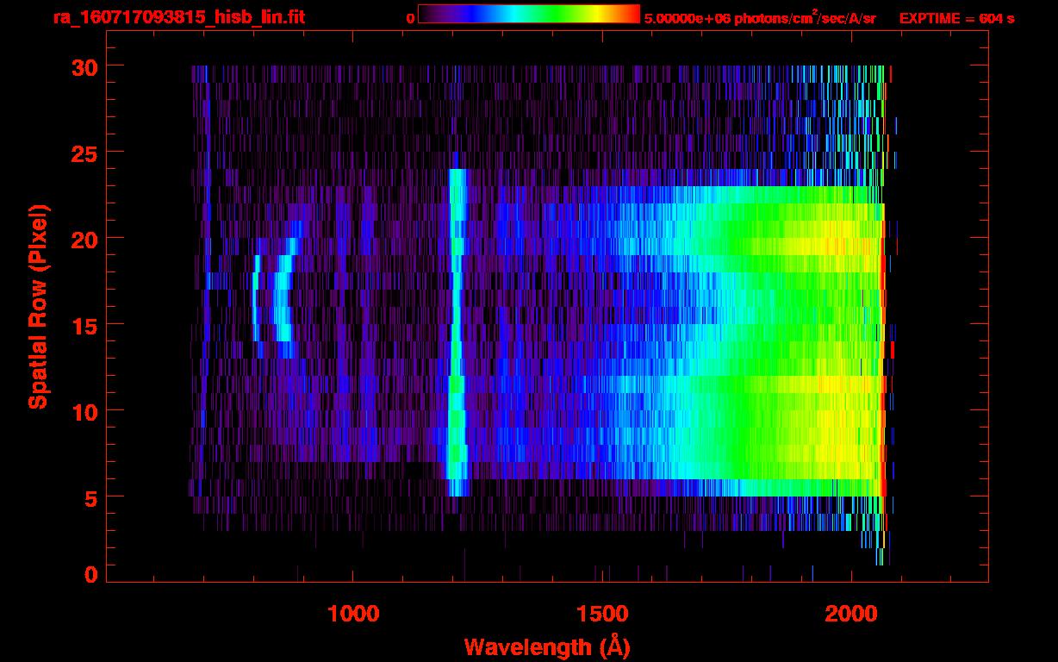Click the colorbar minimum label 0
This screenshot has height=662, width=1058.
410,18
